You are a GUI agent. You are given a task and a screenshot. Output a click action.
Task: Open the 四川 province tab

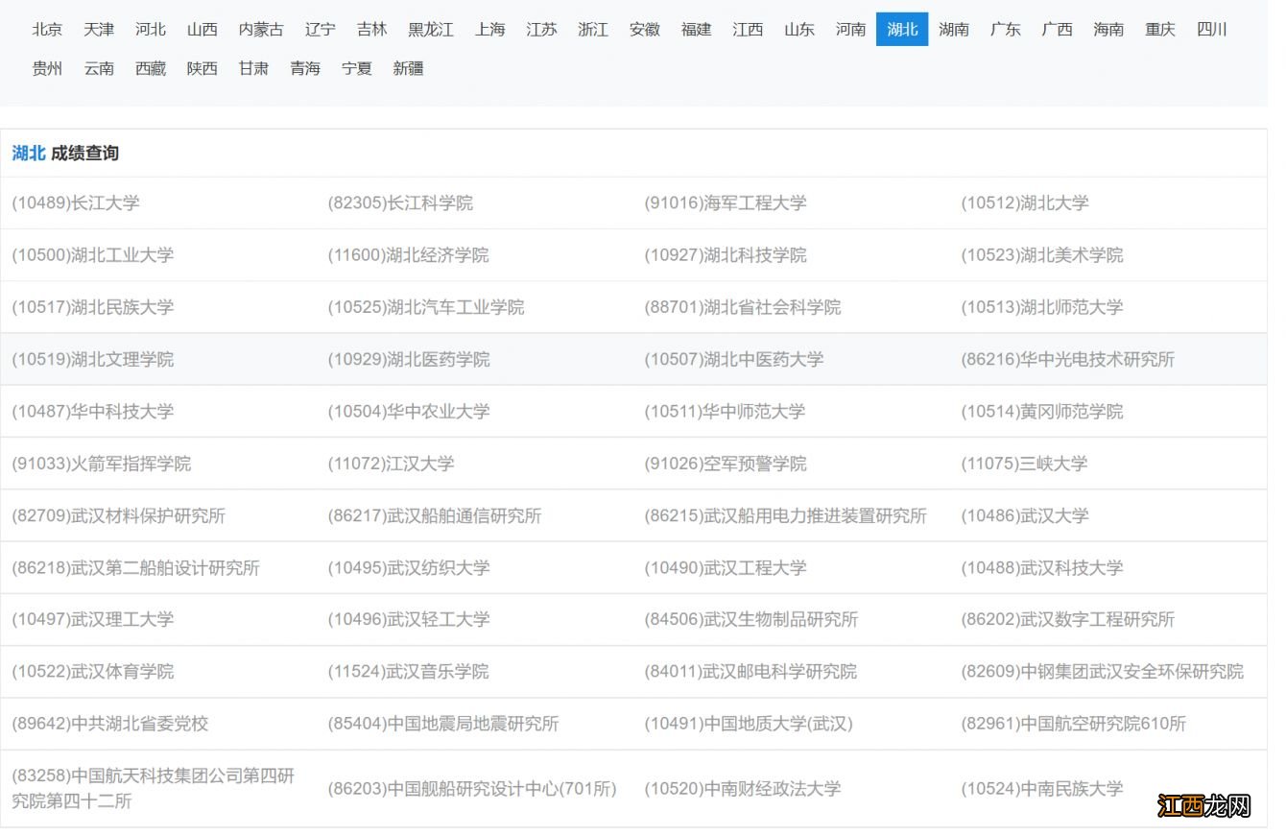tap(1212, 29)
